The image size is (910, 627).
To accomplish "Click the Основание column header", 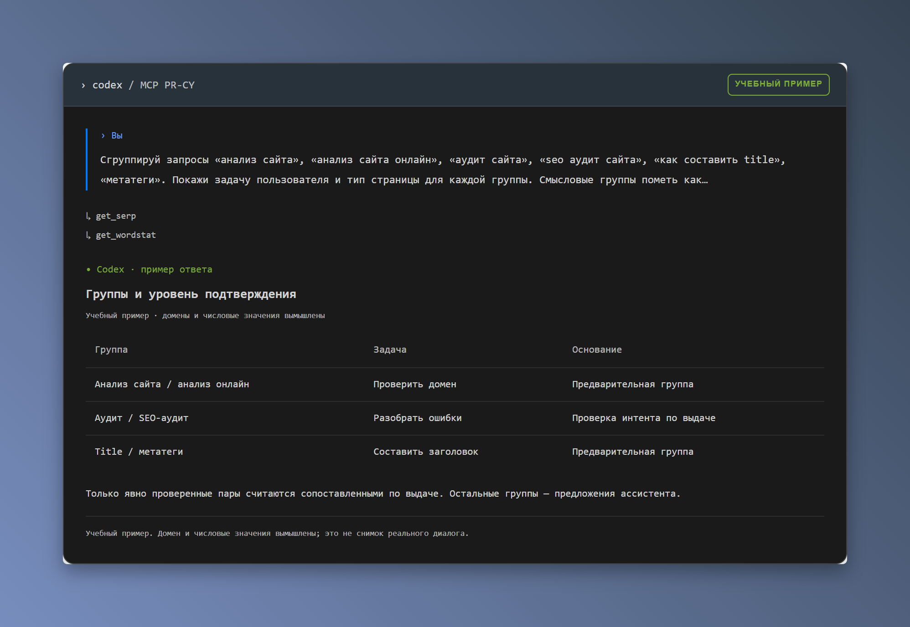I will tap(597, 349).
